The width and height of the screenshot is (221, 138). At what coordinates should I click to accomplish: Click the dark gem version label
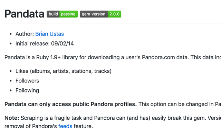click(x=94, y=14)
